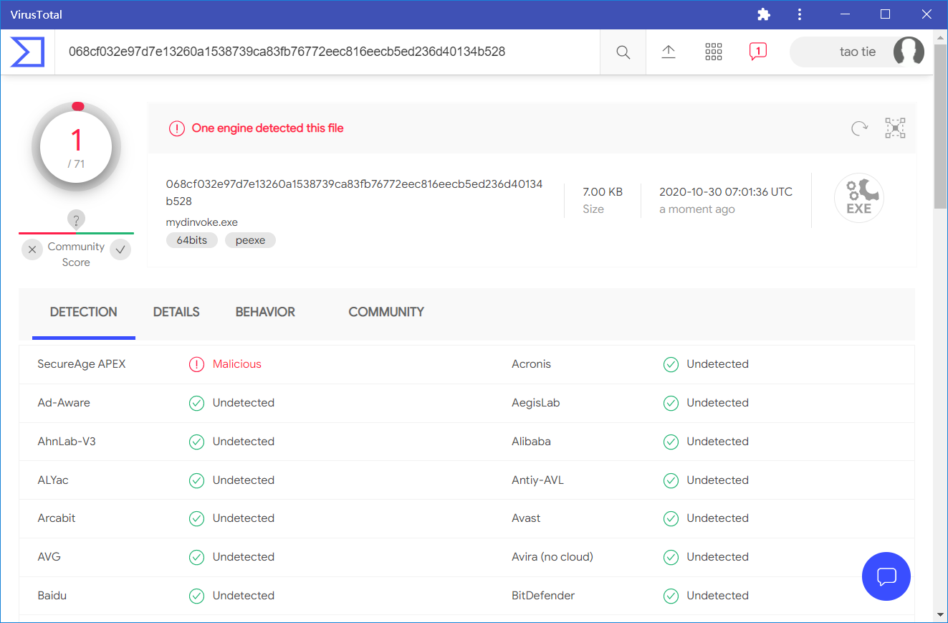Click the Ad-Aware Undetected check icon
948x623 pixels.
tap(196, 403)
